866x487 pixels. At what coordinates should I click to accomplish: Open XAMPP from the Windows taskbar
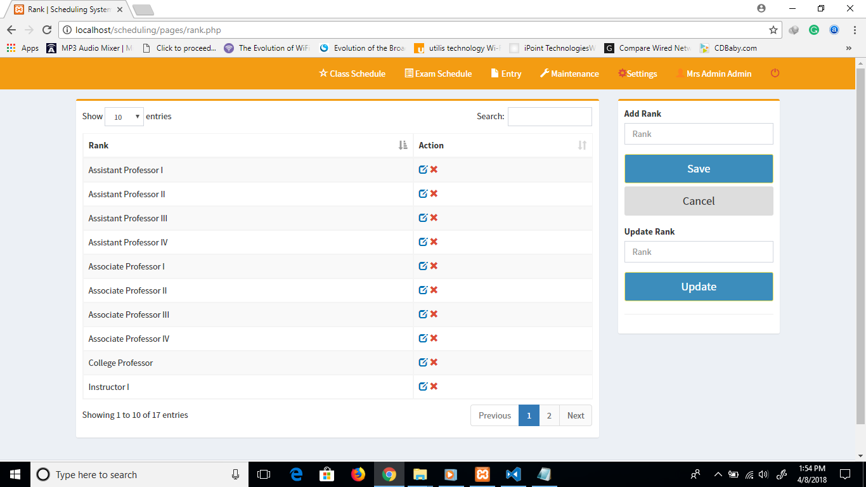(x=482, y=474)
